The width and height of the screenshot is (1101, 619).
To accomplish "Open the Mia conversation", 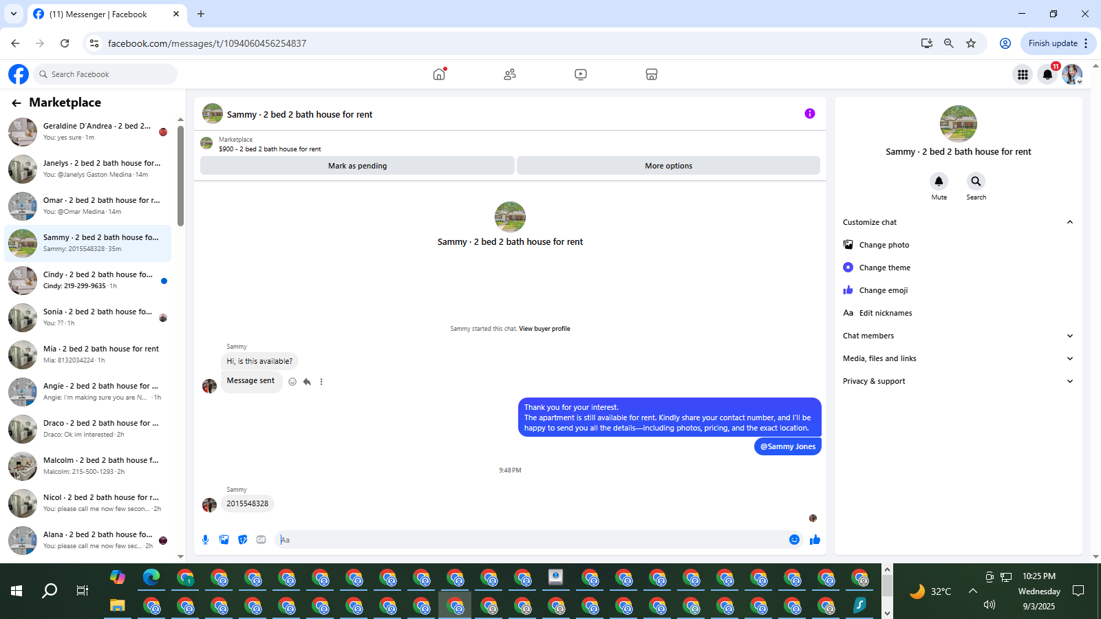I will click(x=88, y=355).
